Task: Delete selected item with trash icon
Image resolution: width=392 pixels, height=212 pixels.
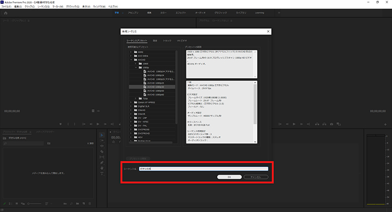Action: click(x=90, y=204)
